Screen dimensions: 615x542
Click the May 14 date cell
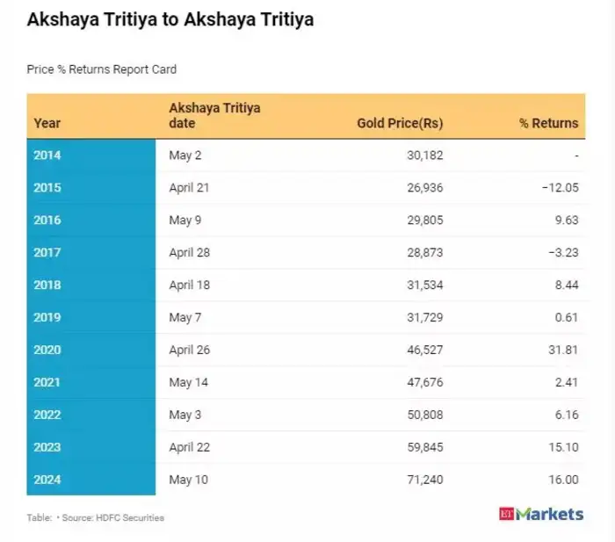pos(186,382)
